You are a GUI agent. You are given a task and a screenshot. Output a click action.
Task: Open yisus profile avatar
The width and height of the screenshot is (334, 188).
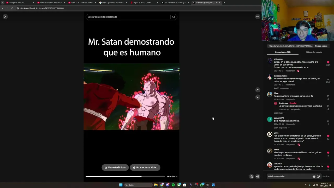(270, 134)
